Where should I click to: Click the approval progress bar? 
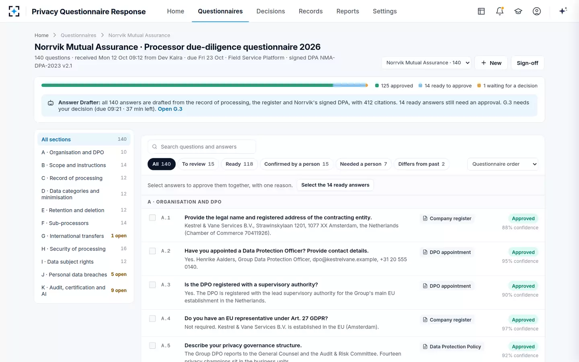(x=205, y=85)
